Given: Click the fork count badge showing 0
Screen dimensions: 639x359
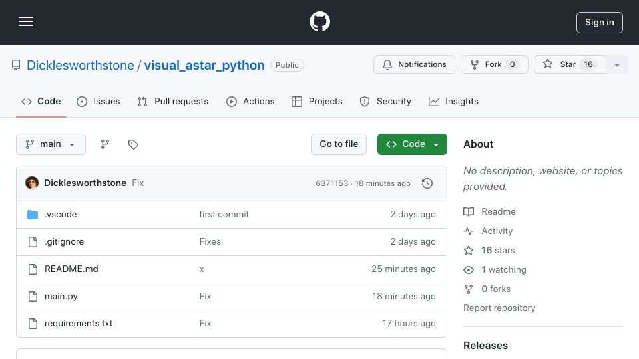Looking at the screenshot, I should (x=513, y=64).
